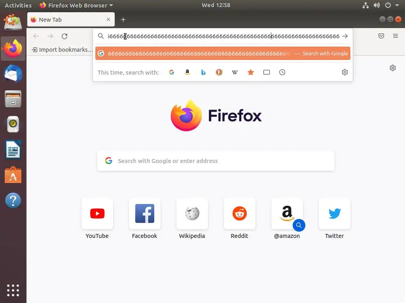Open Help from dock
The height and width of the screenshot is (303, 405).
tap(13, 200)
